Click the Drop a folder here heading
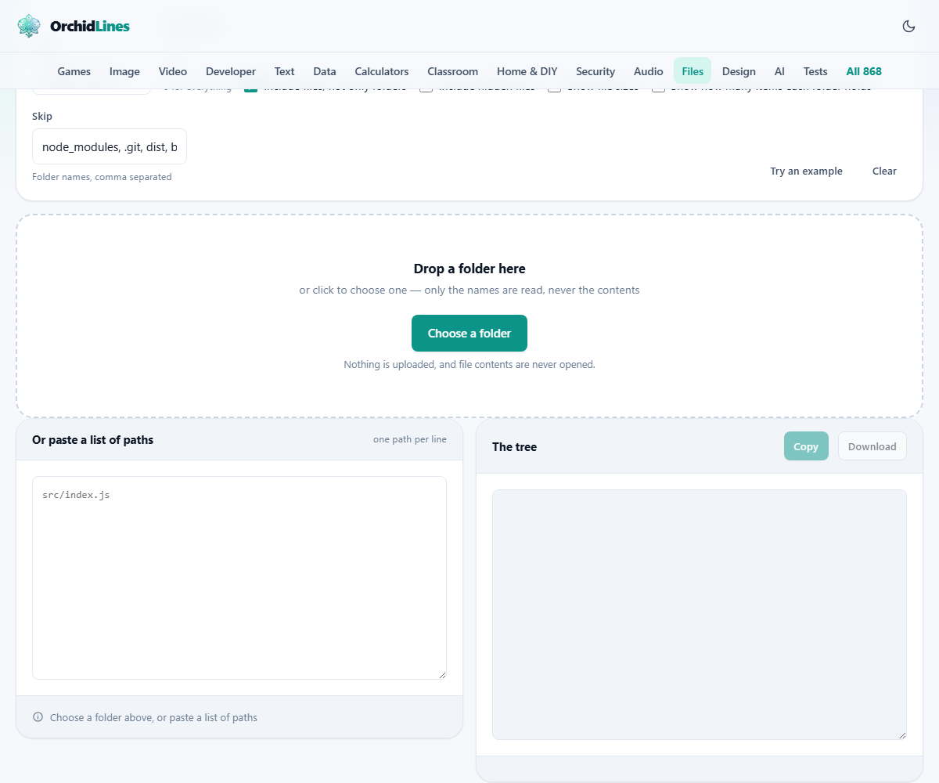Viewport: 939px width, 783px height. click(x=469, y=269)
